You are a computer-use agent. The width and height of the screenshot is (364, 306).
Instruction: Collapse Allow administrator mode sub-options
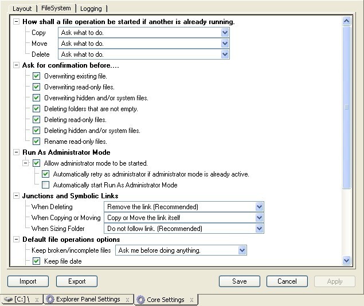coord(25,163)
